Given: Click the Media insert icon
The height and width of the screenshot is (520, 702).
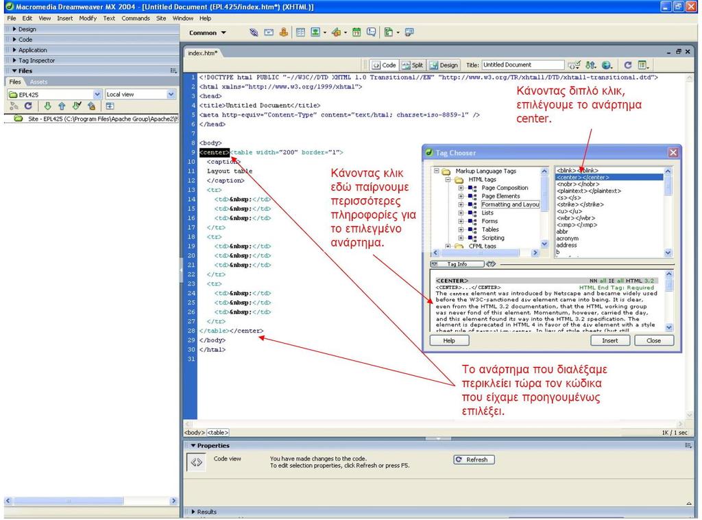Looking at the screenshot, I should pyautogui.click(x=337, y=32).
